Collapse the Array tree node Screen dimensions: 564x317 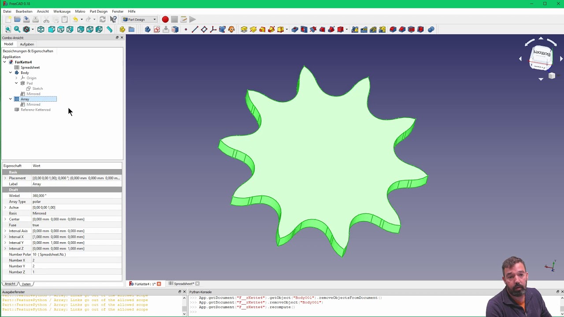11,99
